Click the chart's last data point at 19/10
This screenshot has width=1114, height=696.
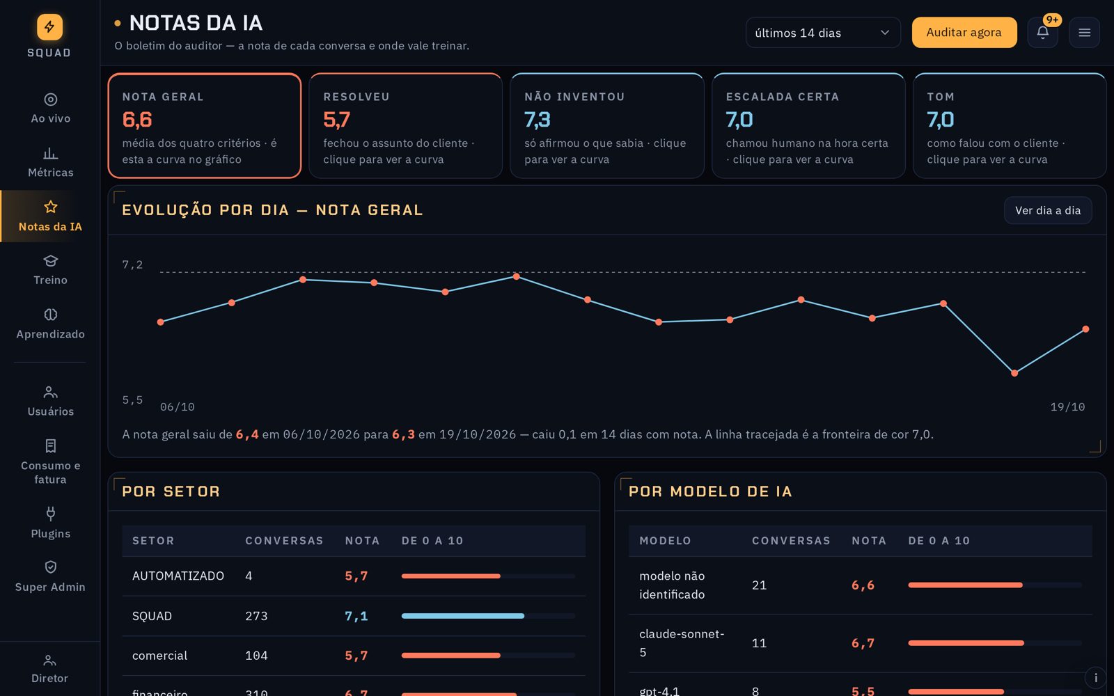[x=1085, y=329]
